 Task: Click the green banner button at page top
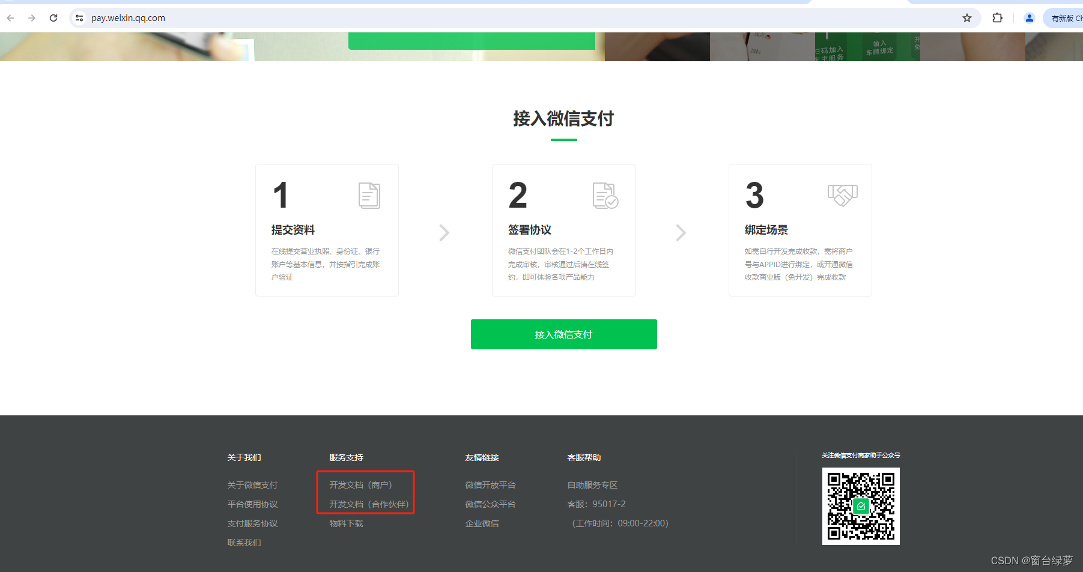click(472, 41)
